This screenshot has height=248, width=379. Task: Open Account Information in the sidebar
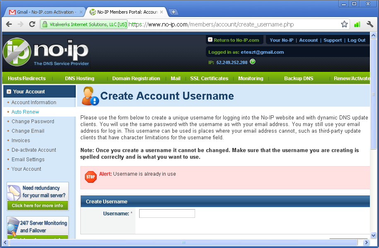(34, 102)
